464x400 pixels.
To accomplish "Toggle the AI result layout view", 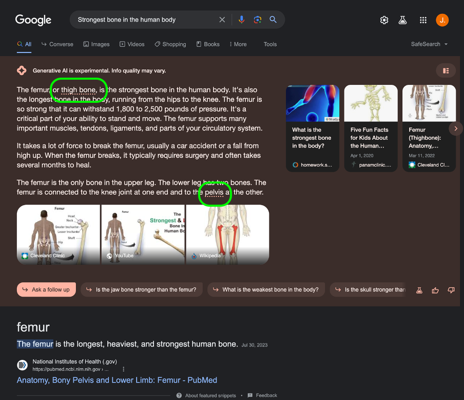I will point(446,70).
